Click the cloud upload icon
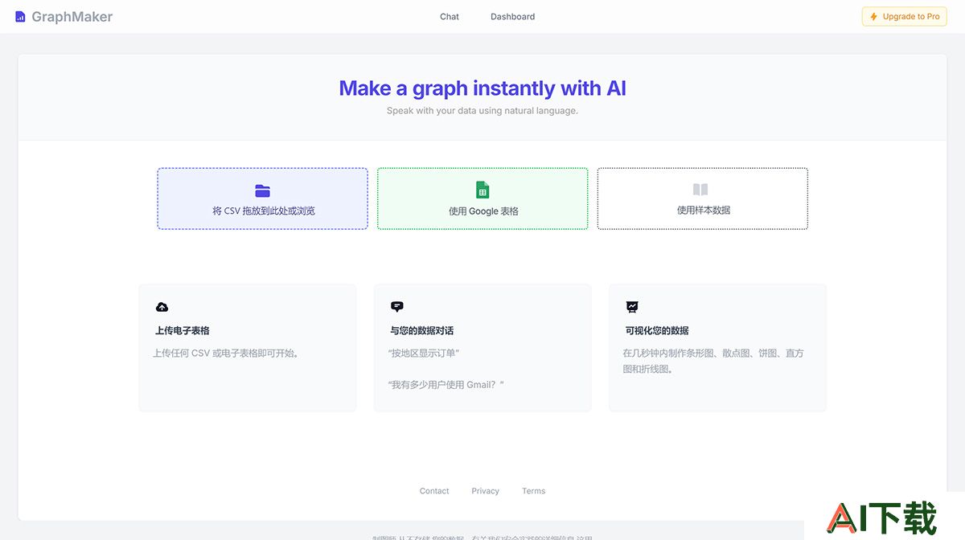This screenshot has height=540, width=965. tap(162, 307)
